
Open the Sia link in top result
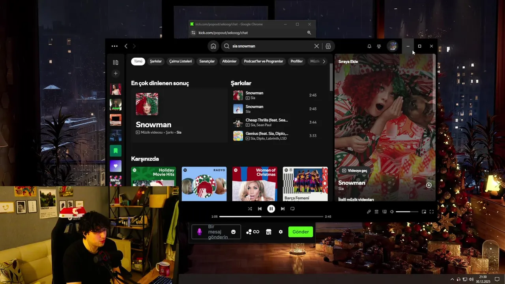pos(179,133)
